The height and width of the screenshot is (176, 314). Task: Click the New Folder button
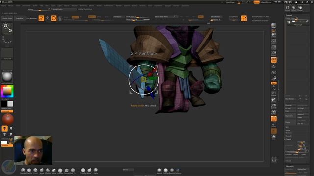[290, 99]
